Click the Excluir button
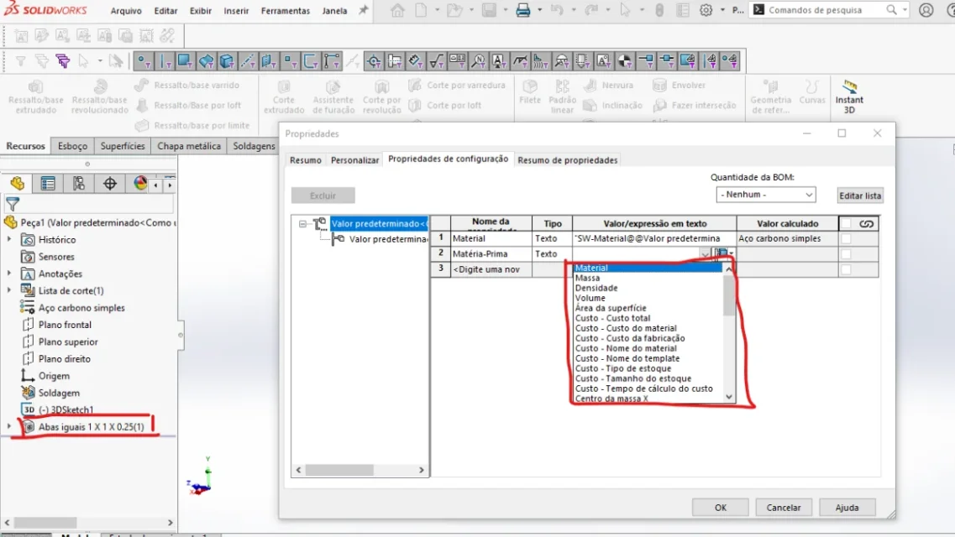 323,196
